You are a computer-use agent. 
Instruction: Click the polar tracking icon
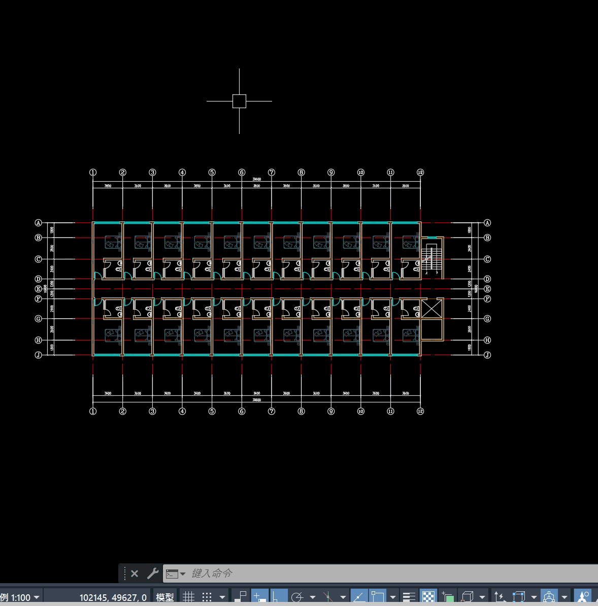click(x=297, y=597)
